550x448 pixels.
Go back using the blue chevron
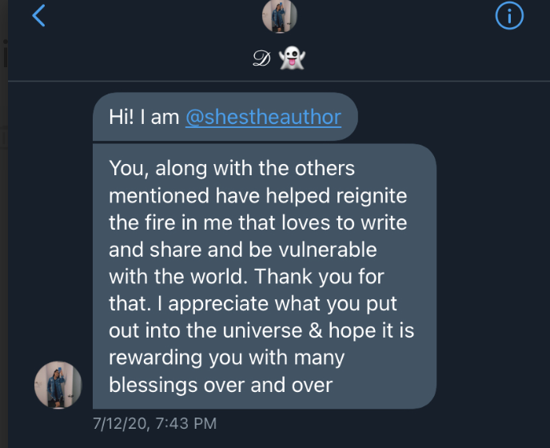(x=38, y=15)
